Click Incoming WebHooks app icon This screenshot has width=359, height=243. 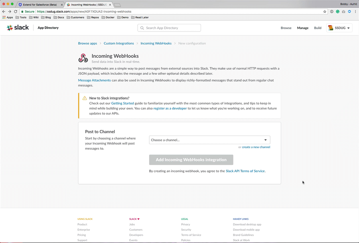83,58
